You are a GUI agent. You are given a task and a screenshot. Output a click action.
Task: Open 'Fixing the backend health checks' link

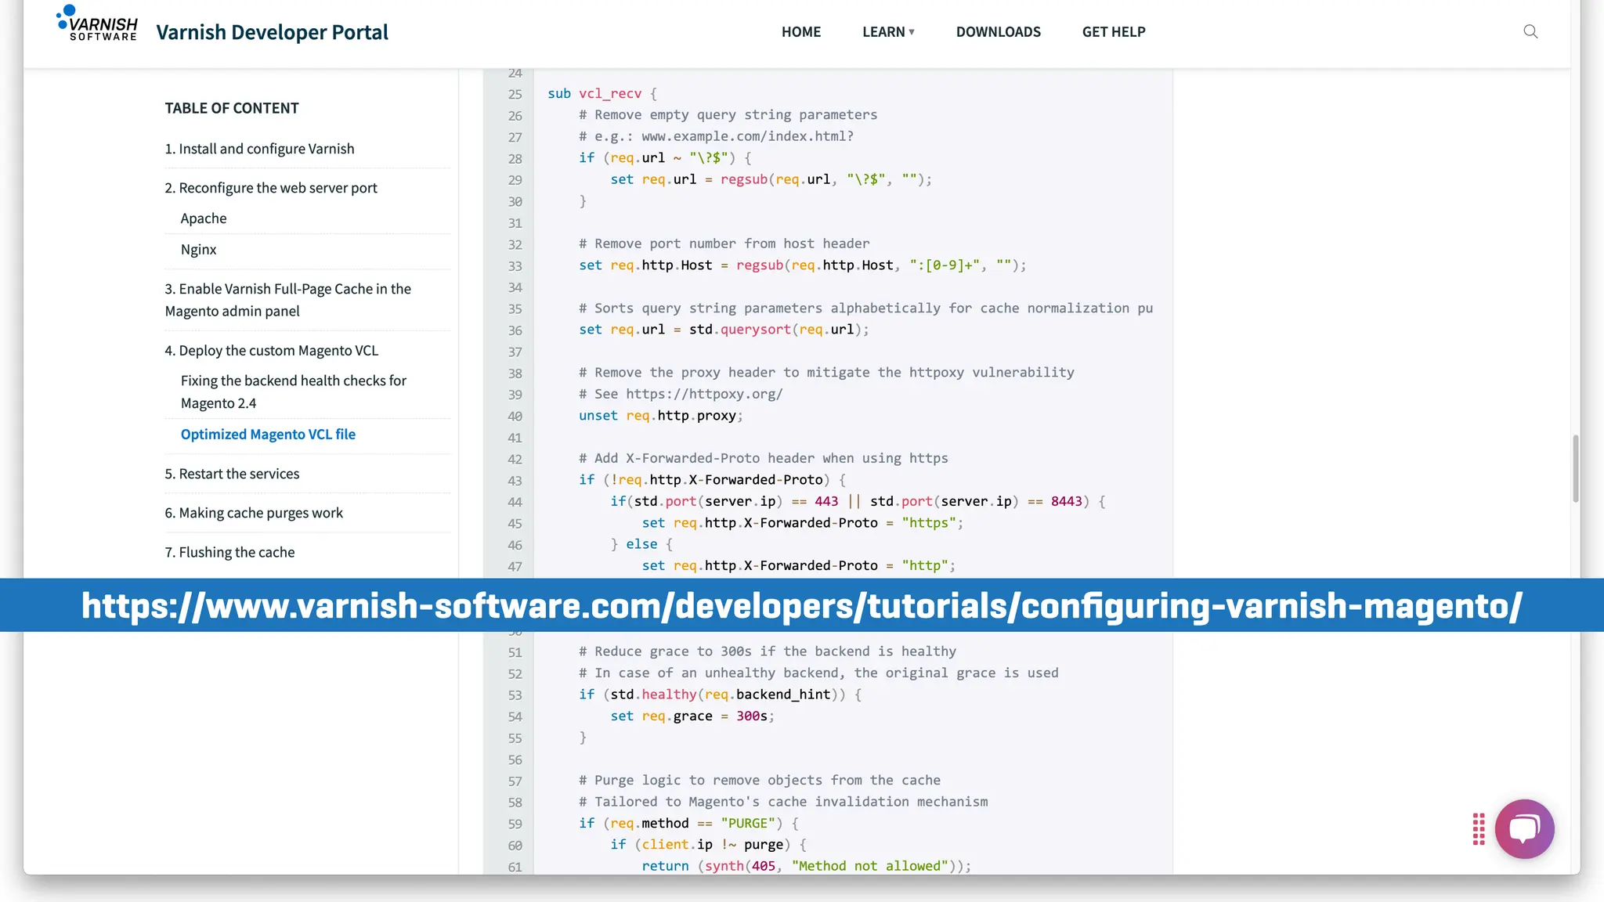click(x=294, y=391)
